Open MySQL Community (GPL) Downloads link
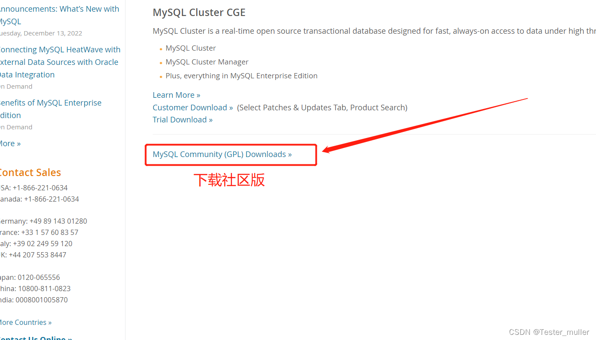This screenshot has width=596, height=340. click(x=222, y=154)
